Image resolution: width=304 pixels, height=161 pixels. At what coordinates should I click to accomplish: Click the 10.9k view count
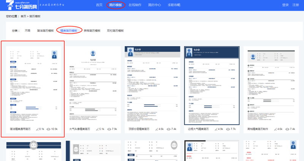(x=54, y=129)
